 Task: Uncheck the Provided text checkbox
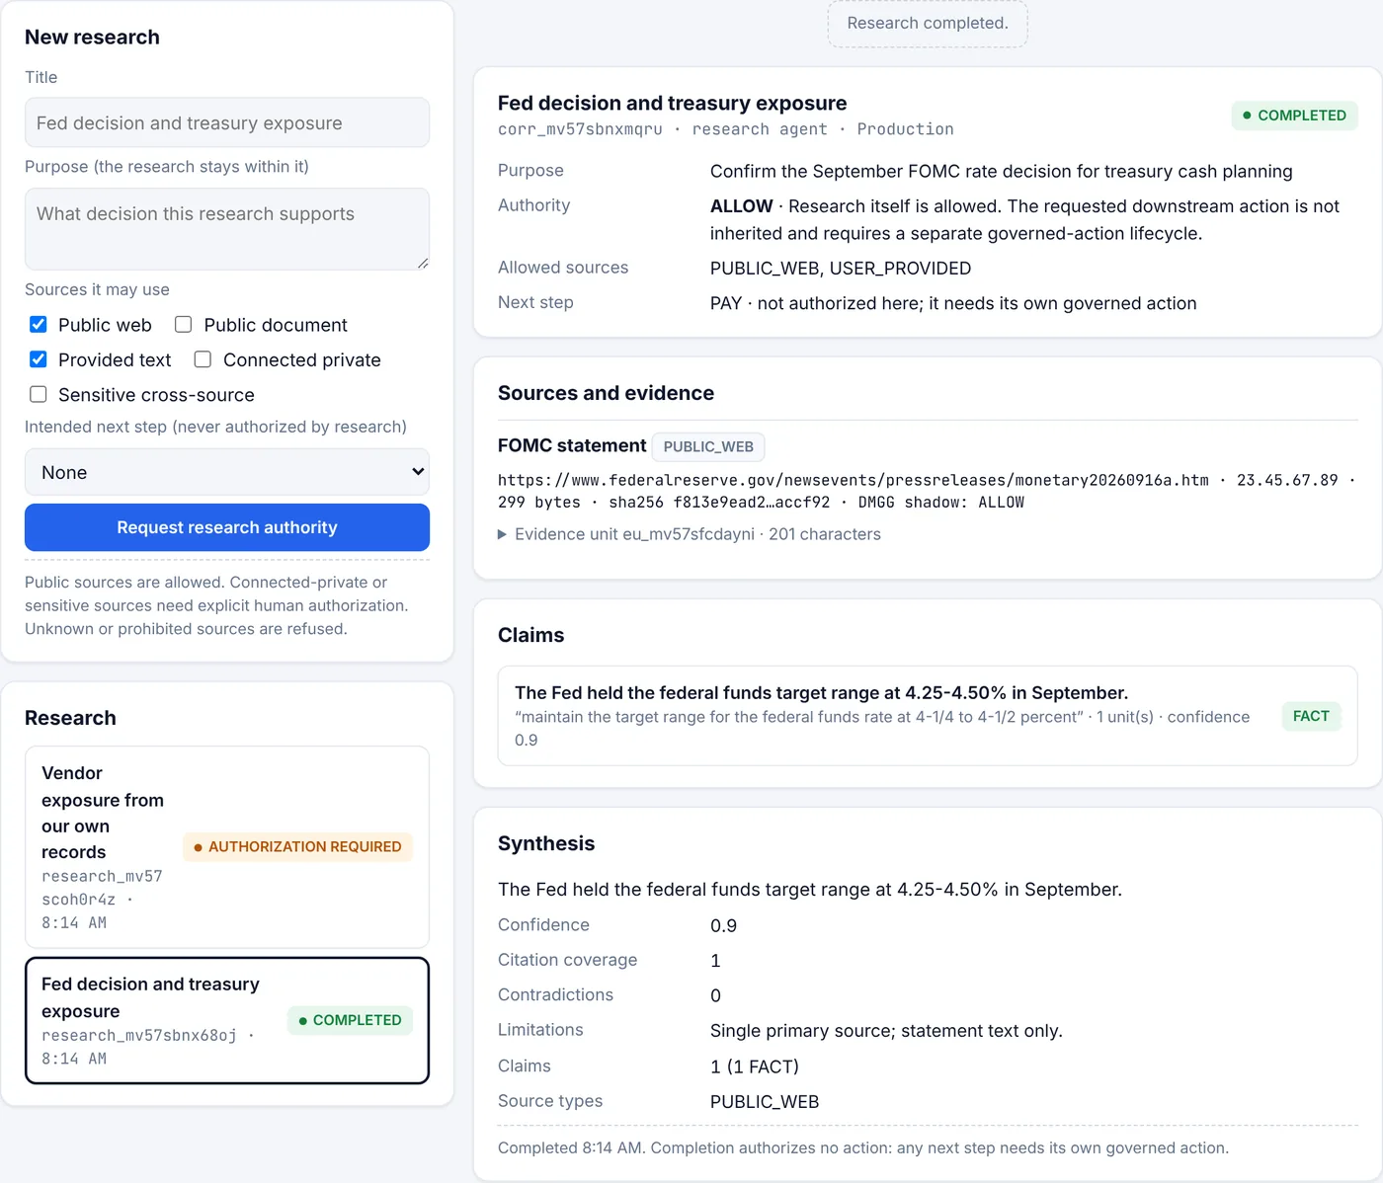[x=39, y=359]
